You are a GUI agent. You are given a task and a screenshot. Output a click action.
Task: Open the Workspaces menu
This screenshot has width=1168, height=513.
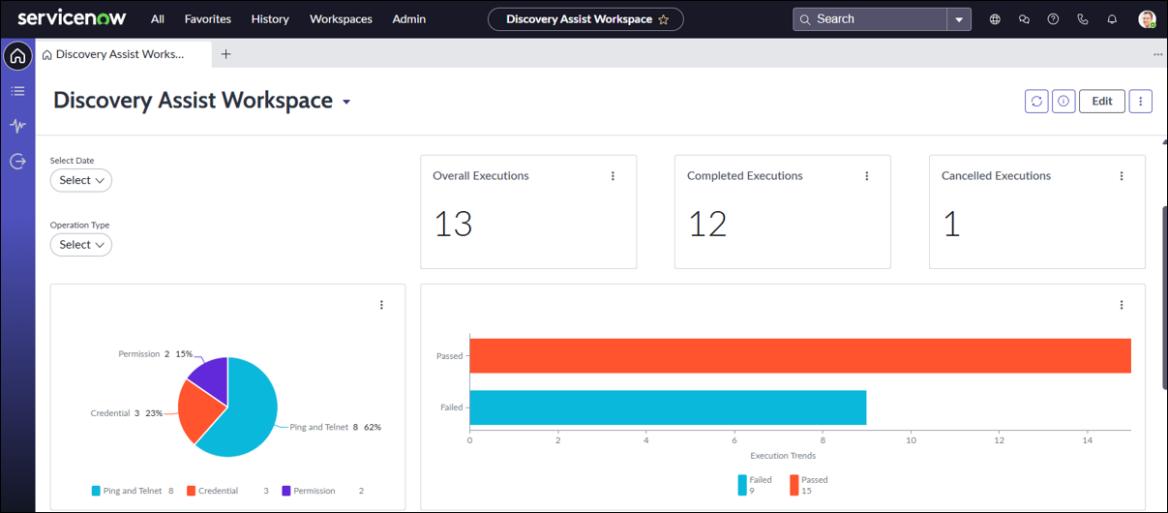click(x=341, y=19)
